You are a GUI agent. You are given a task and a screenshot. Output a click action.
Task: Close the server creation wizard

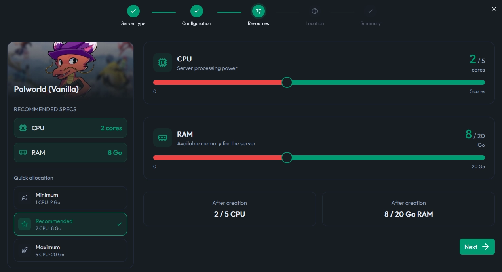[x=494, y=9]
